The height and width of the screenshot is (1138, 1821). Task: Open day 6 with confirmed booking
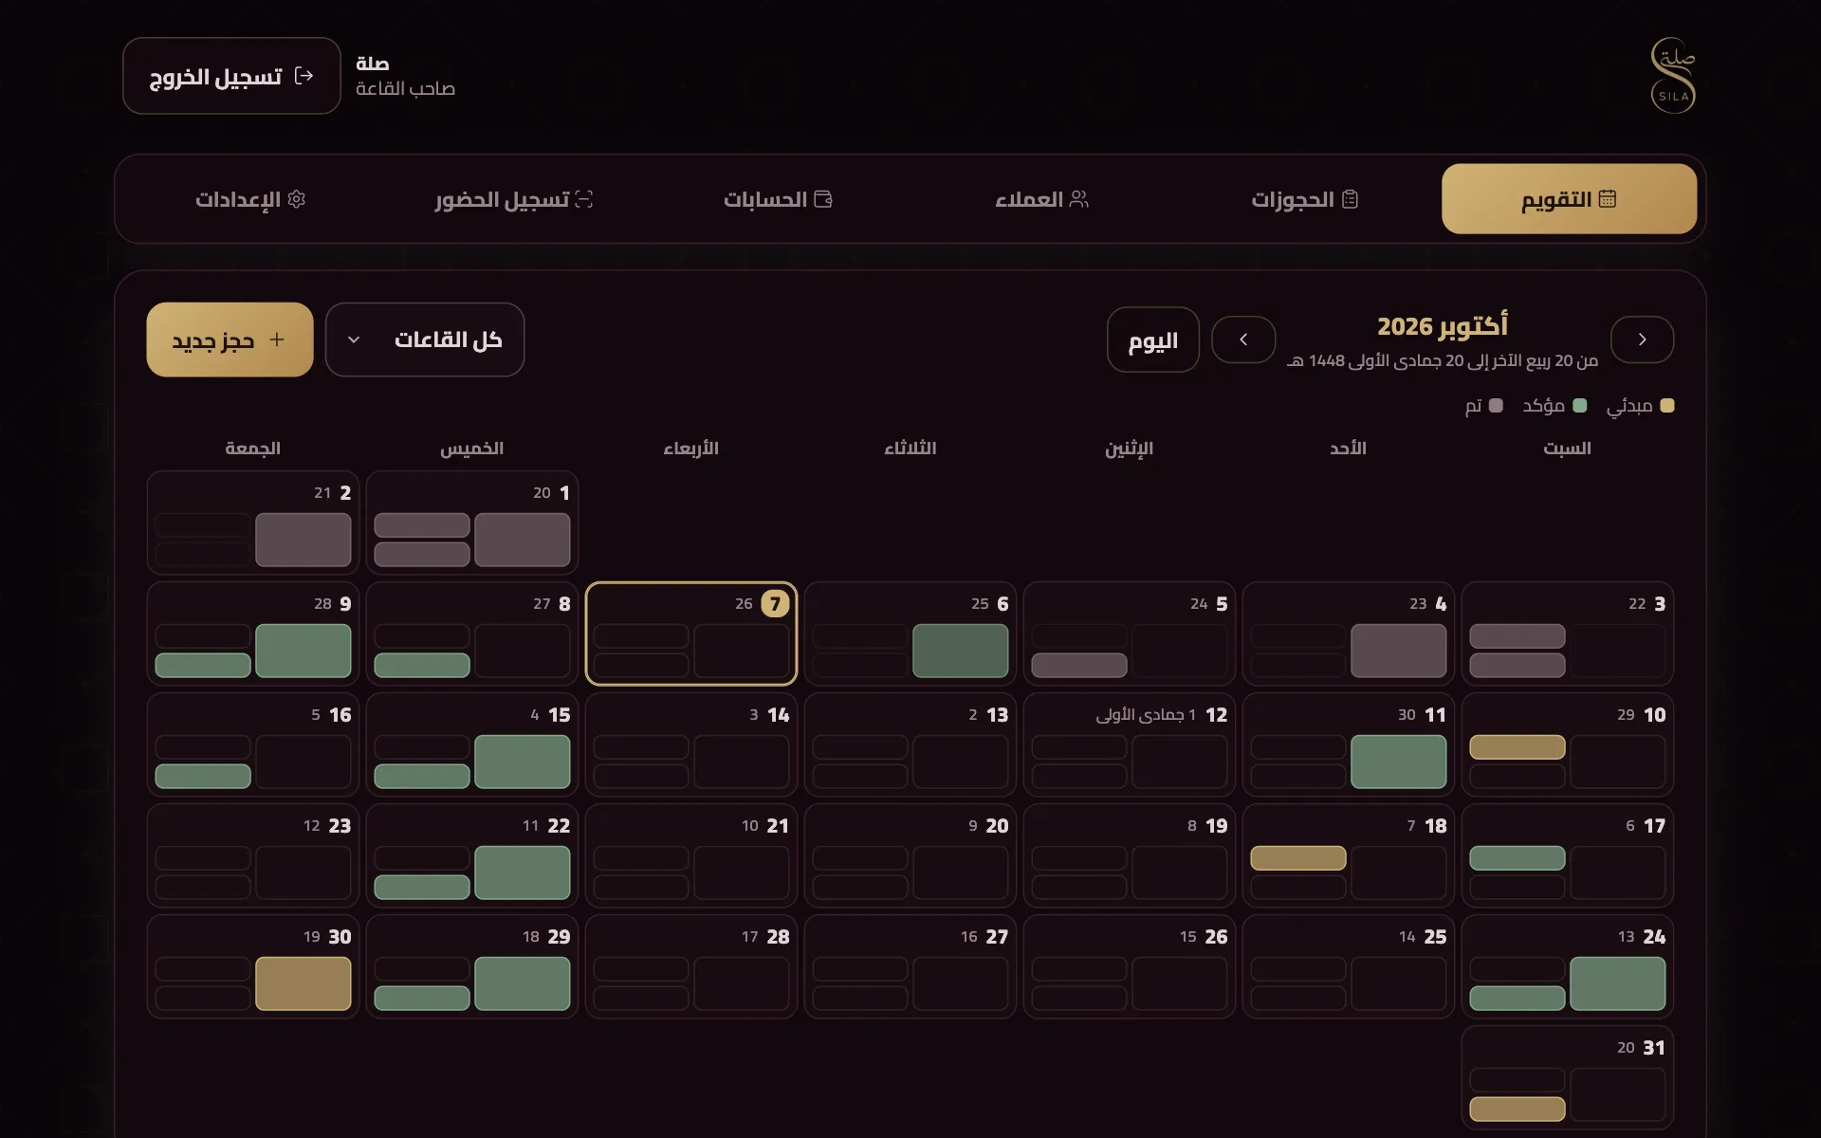coord(910,633)
